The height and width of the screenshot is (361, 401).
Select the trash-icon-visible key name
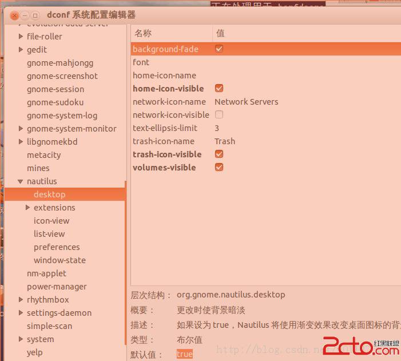(167, 154)
